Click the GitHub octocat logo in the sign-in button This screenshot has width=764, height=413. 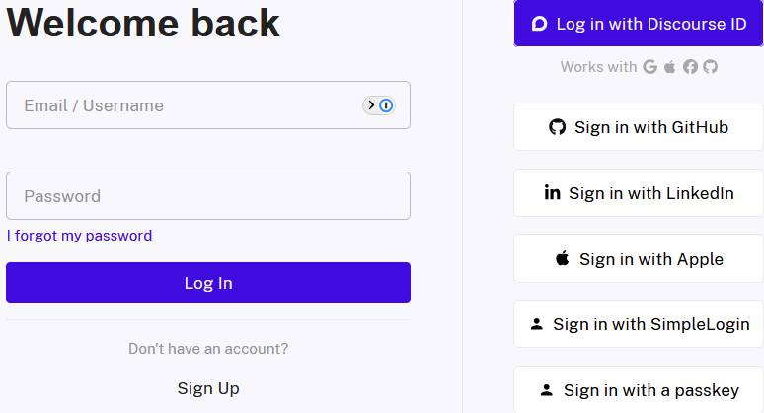pos(558,127)
